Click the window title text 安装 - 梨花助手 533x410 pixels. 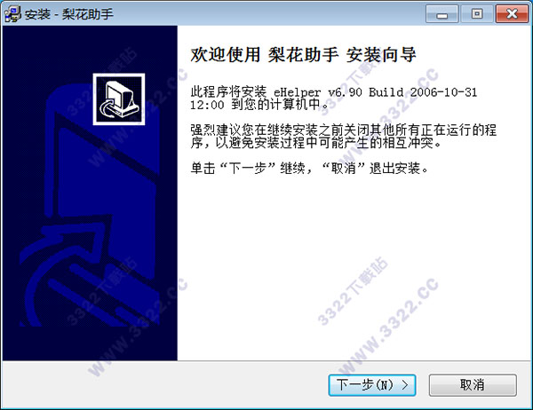pyautogui.click(x=69, y=14)
